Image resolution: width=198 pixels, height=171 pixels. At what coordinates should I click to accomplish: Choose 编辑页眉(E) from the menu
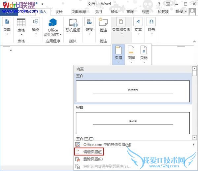click(89, 152)
